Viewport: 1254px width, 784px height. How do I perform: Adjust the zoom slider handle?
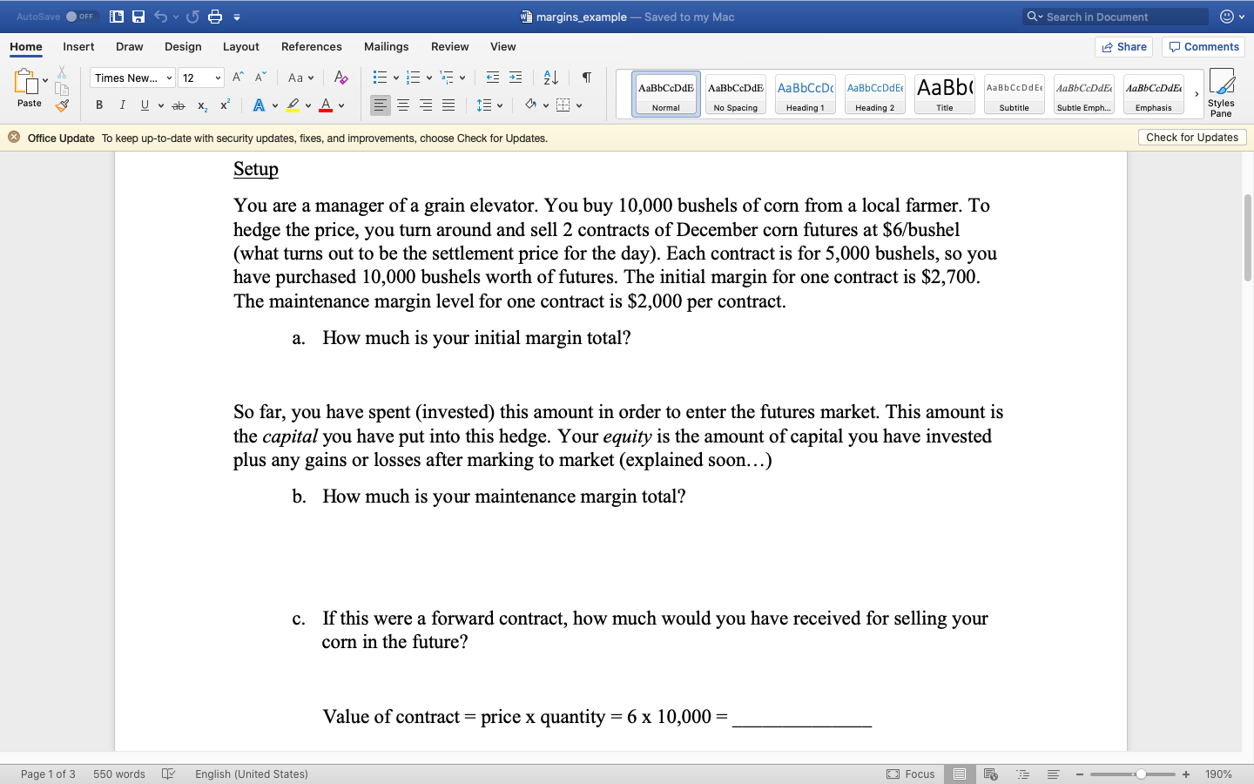tap(1141, 774)
